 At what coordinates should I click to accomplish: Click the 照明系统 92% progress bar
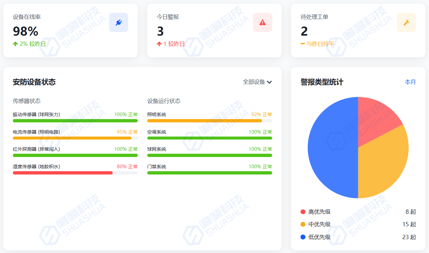[x=204, y=121]
